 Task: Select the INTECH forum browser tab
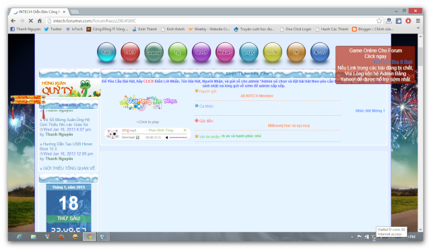[38, 12]
